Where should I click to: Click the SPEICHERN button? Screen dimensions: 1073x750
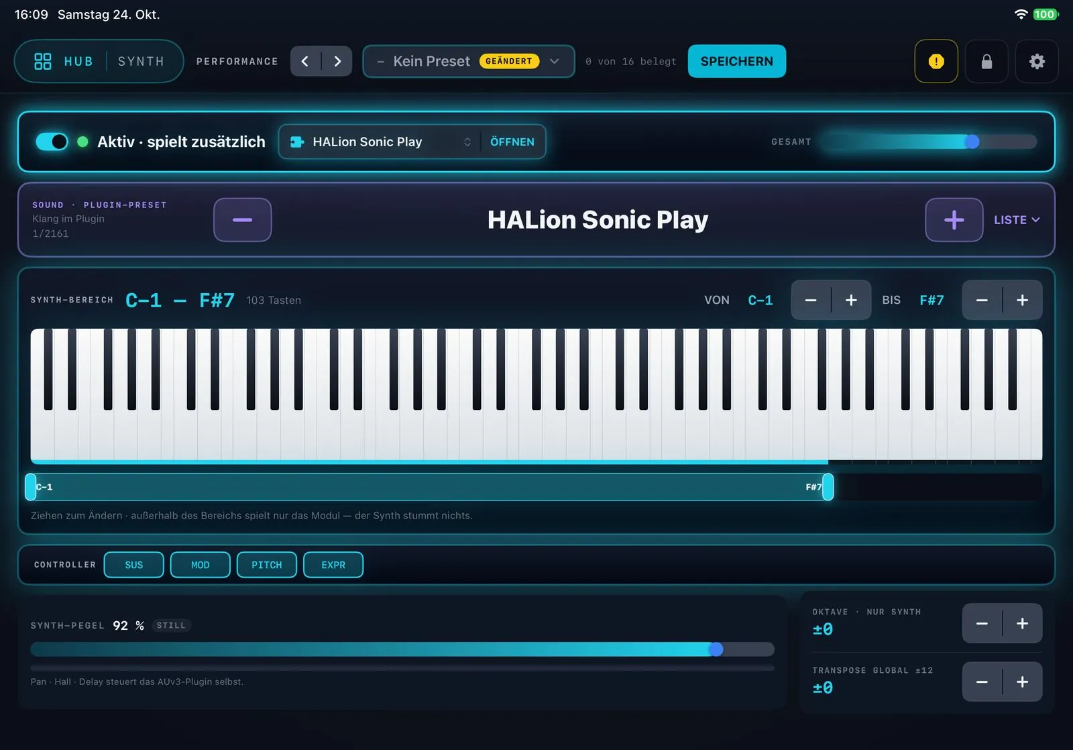[736, 61]
